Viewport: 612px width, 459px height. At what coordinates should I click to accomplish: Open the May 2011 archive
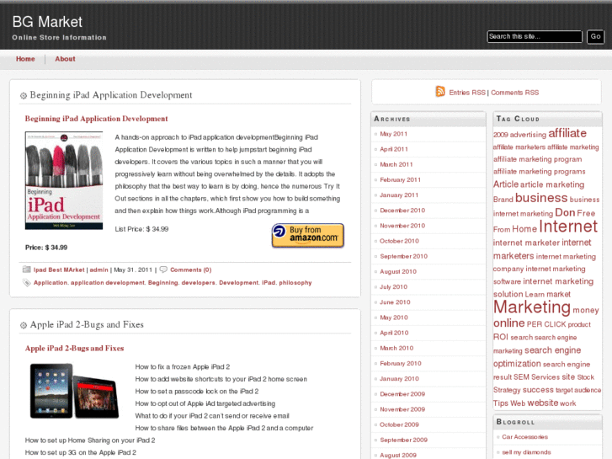tap(393, 134)
